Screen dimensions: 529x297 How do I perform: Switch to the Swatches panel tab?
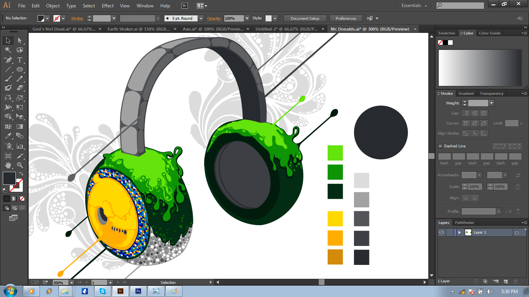pos(447,33)
